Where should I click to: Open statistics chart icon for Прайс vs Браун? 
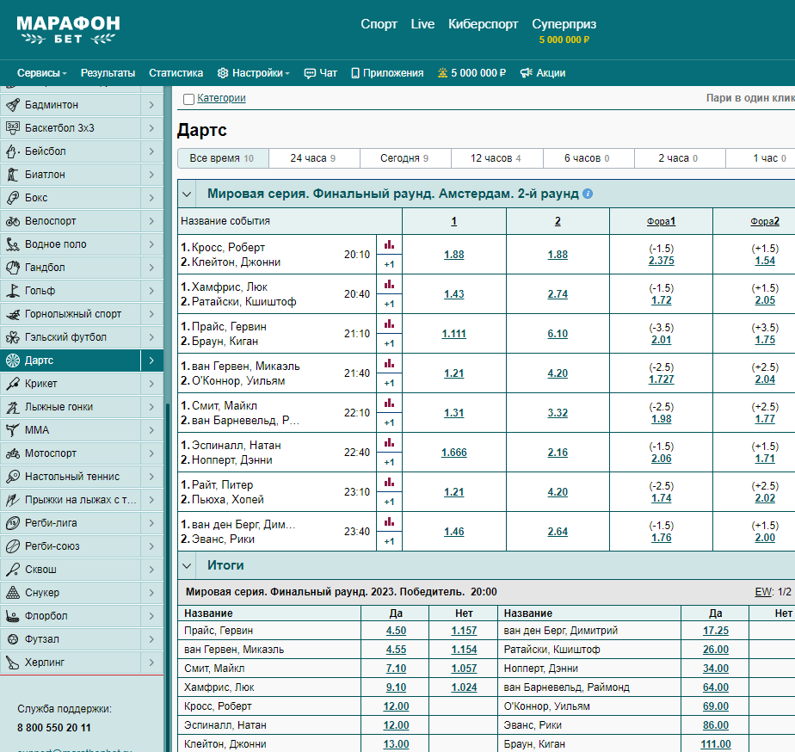pos(389,324)
